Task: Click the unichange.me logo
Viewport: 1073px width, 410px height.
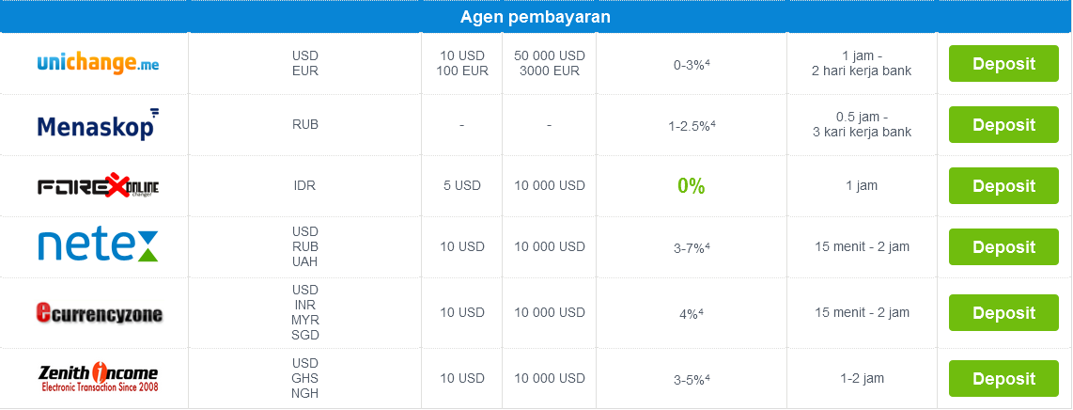Action: tap(98, 64)
